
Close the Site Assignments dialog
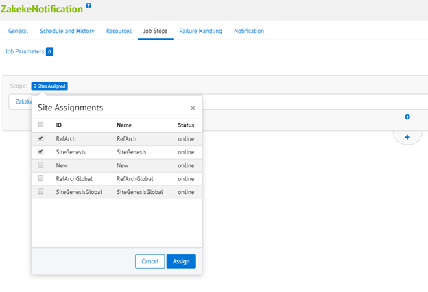click(x=193, y=108)
